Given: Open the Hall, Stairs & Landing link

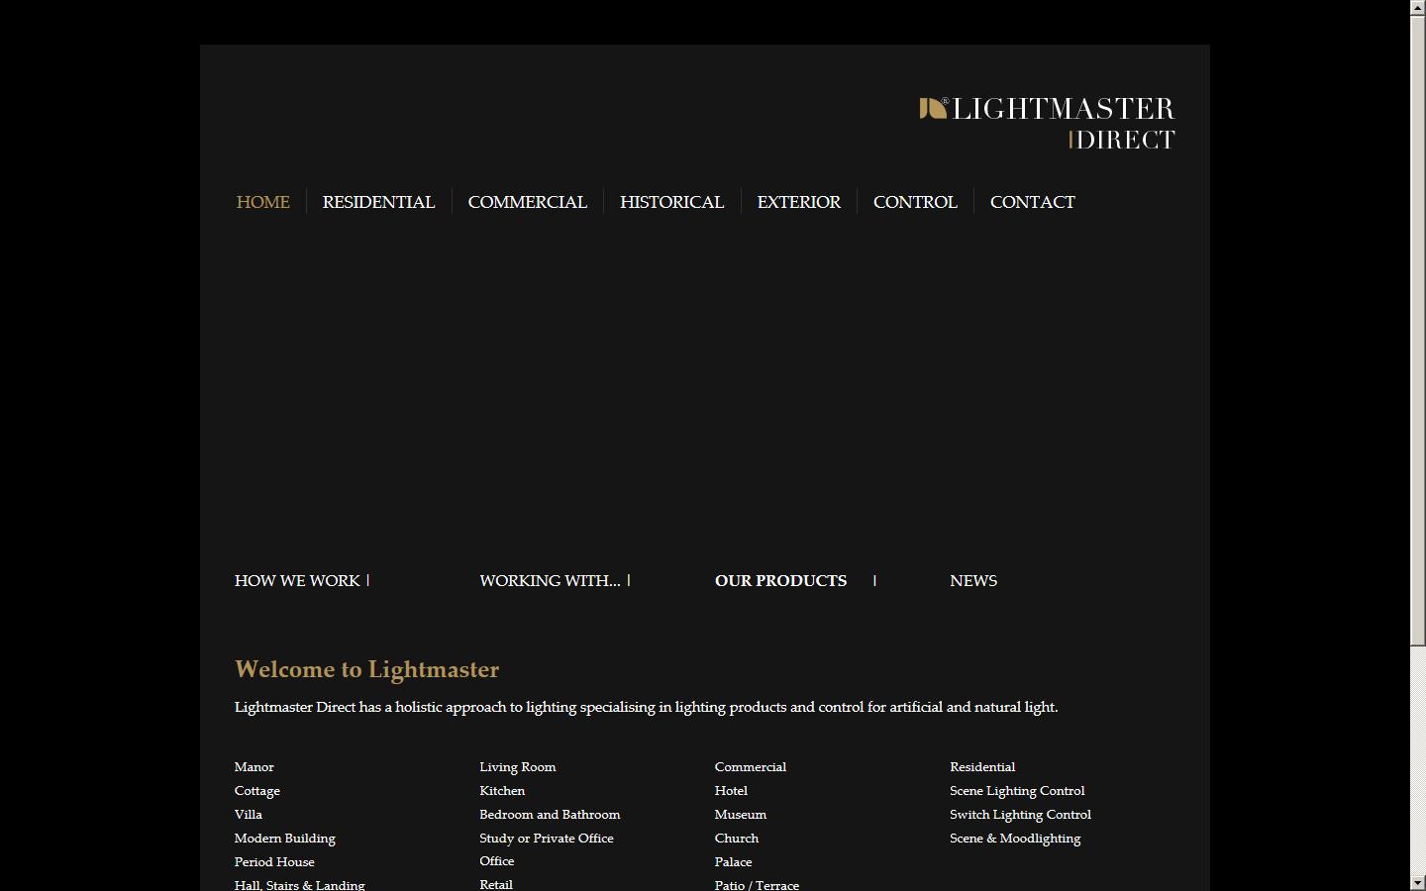Looking at the screenshot, I should click(x=299, y=884).
